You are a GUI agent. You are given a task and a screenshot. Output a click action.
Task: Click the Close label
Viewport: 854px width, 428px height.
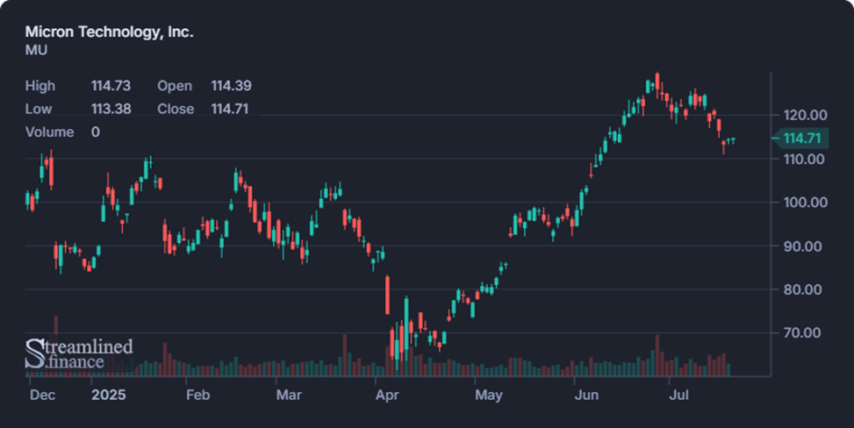176,109
